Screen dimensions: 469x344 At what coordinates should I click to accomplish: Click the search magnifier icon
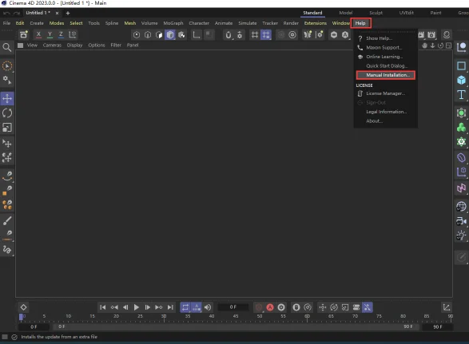(x=7, y=47)
